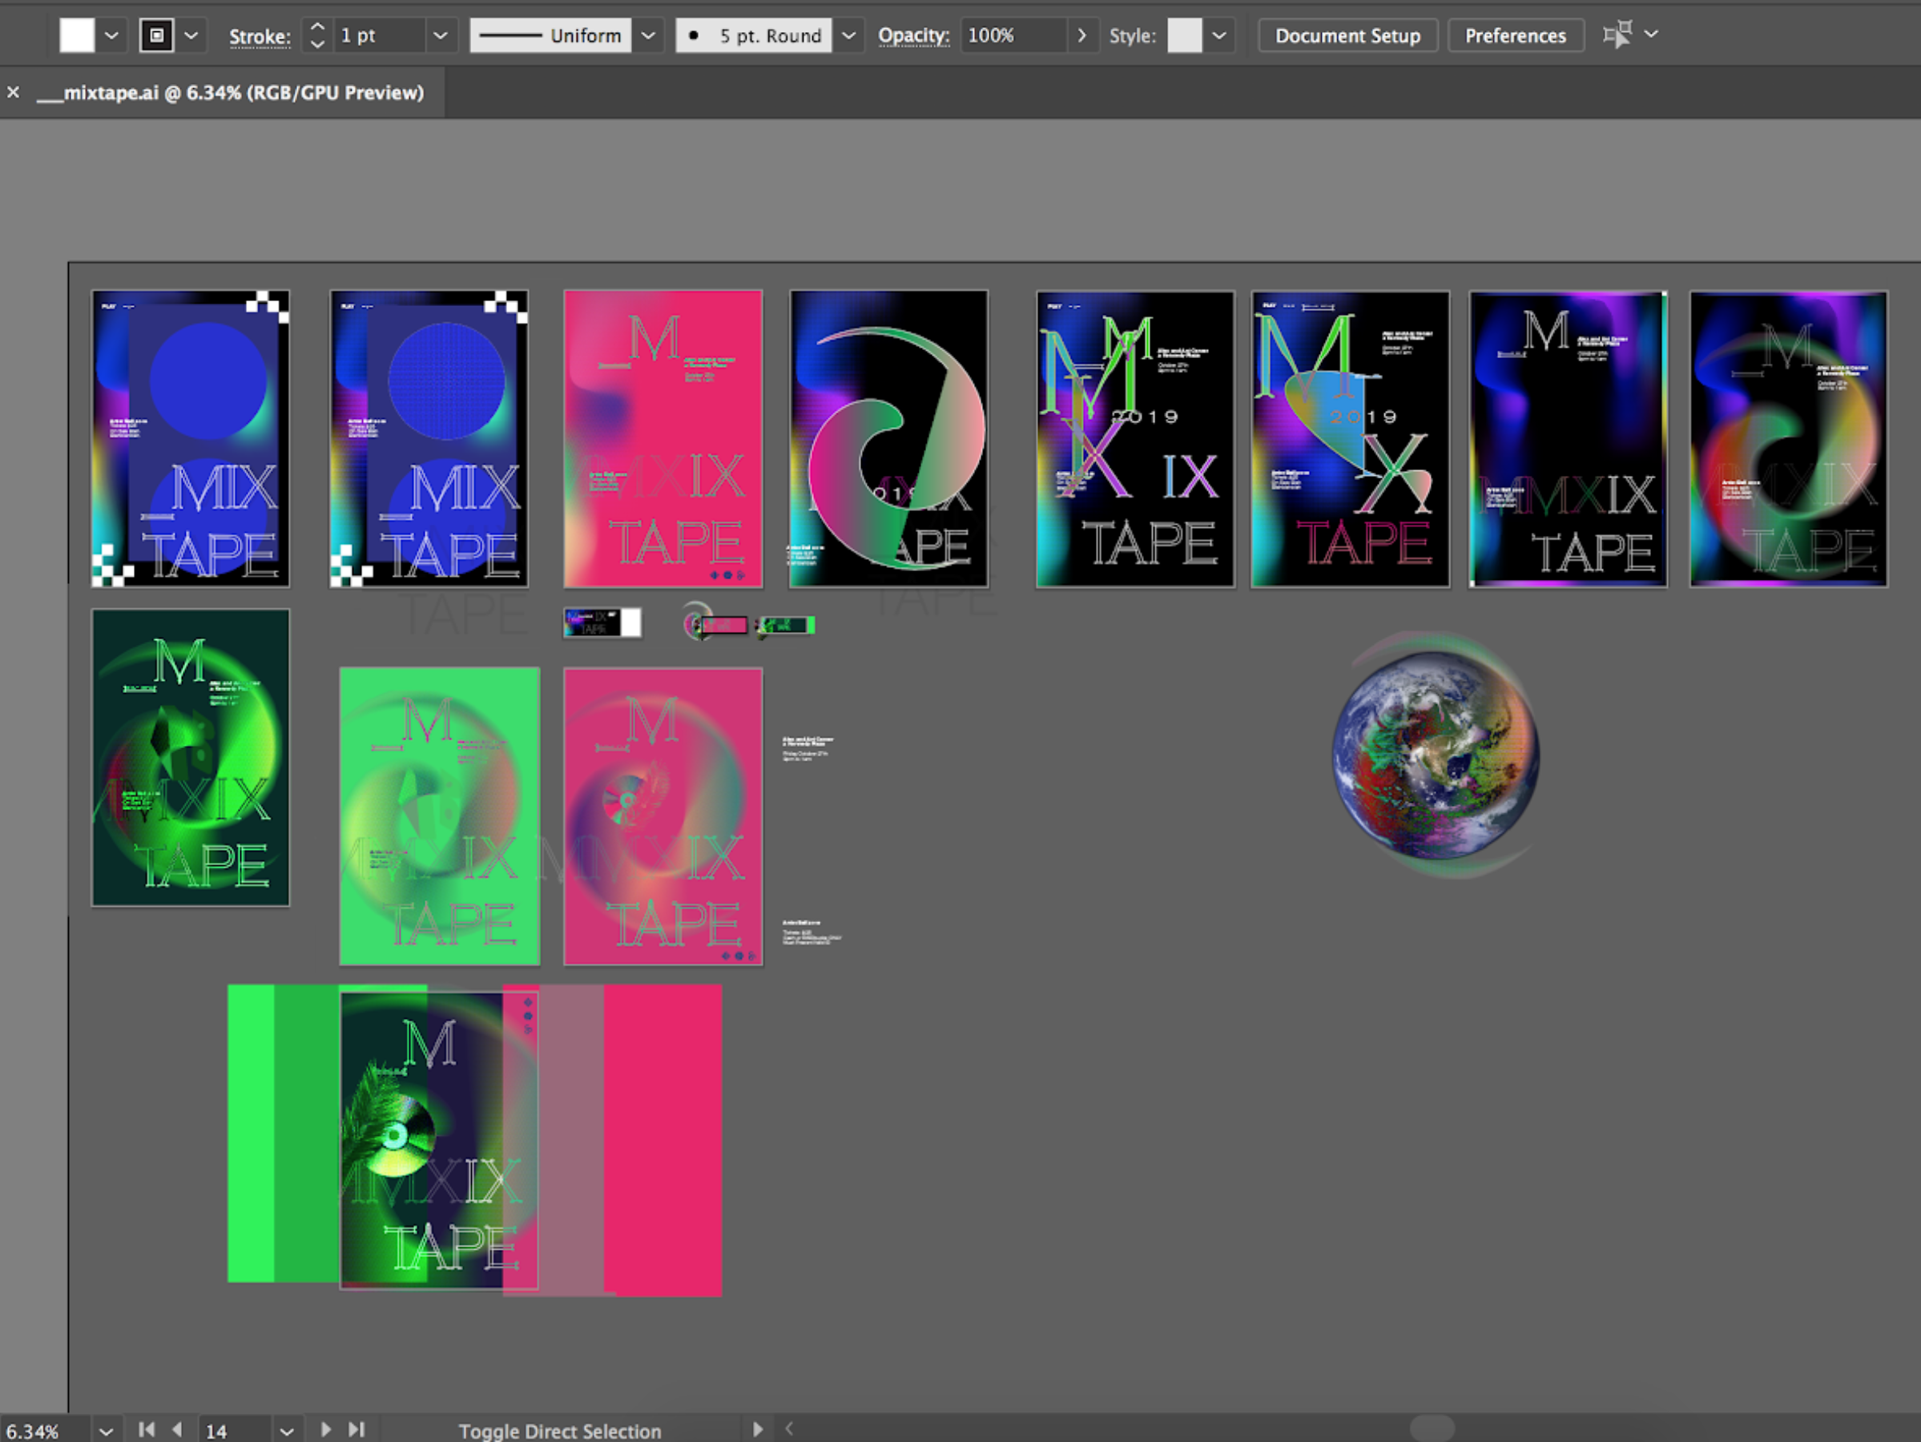
Task: Select the light green M TAPE poster
Action: pos(440,816)
